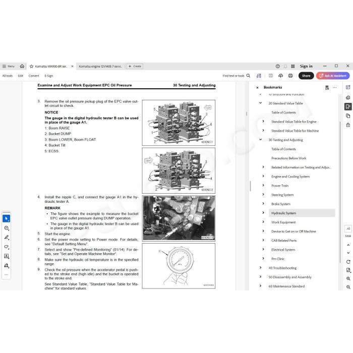Go to previous page arrow
This screenshot has width=353, height=353.
(x=348, y=245)
